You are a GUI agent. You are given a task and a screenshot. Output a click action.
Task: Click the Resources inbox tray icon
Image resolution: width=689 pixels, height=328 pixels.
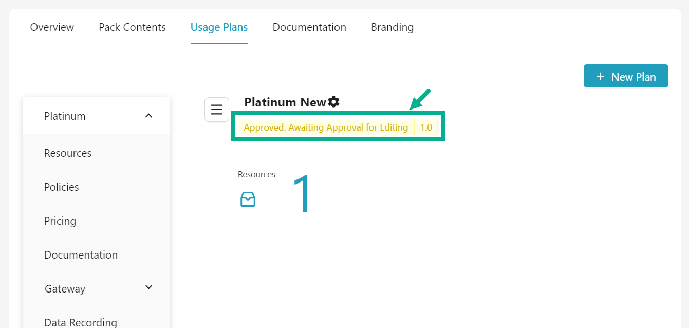click(x=248, y=199)
